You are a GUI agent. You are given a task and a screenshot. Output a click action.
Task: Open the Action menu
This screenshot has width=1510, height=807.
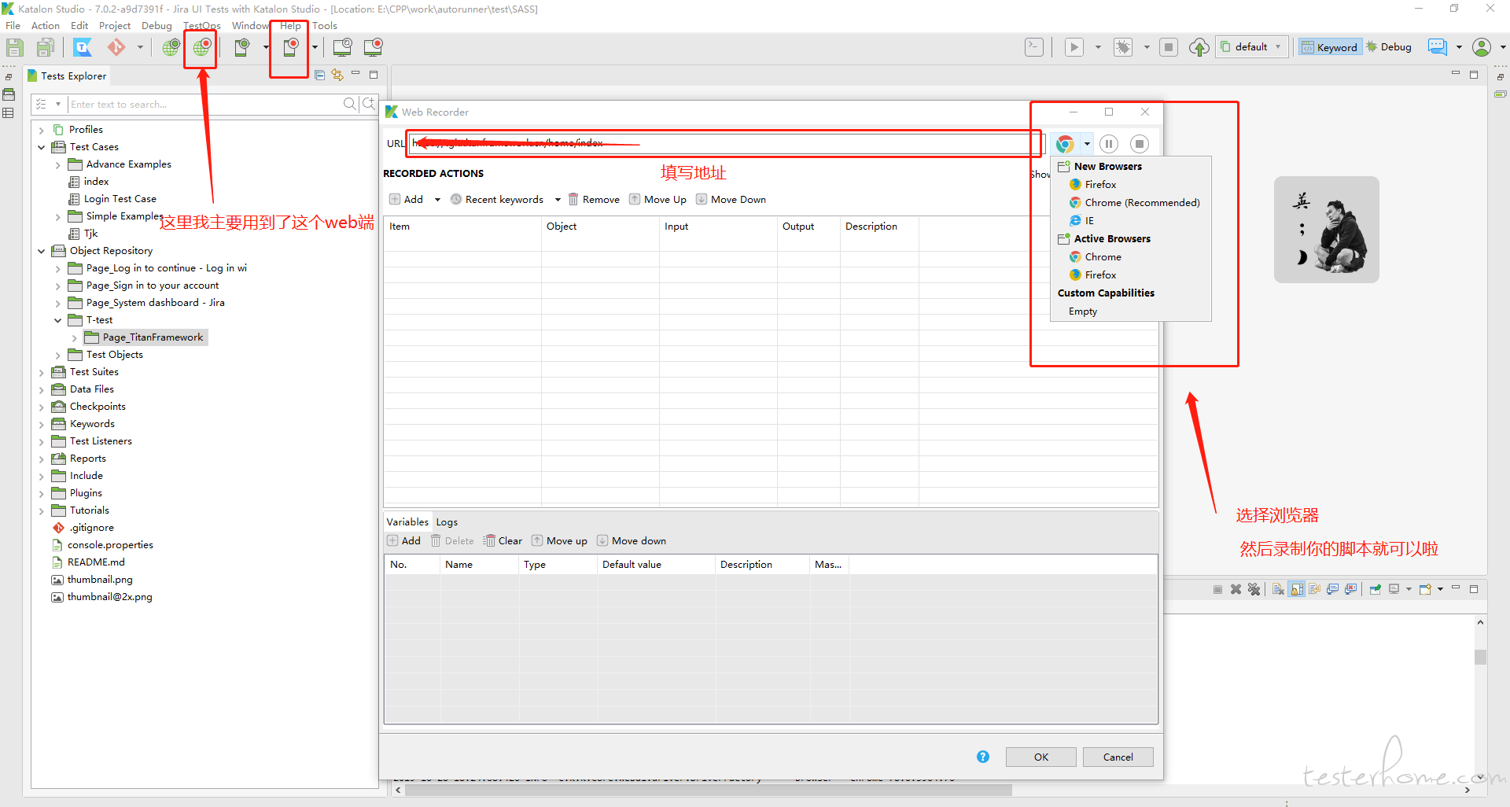(x=45, y=25)
